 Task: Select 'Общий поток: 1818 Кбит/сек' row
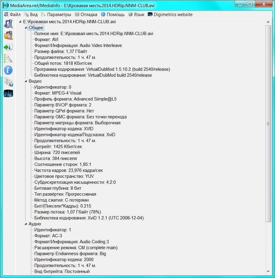(x=63, y=63)
